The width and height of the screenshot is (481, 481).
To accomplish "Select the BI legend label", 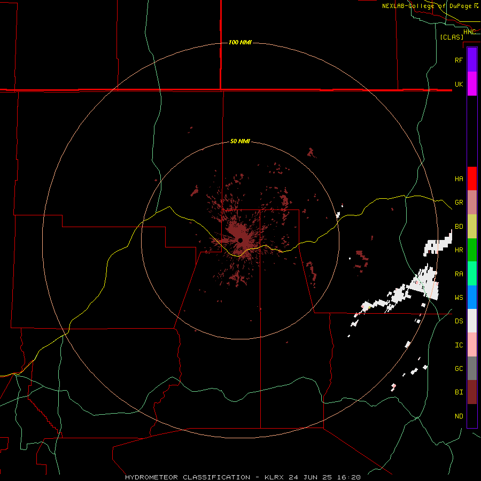I will [x=459, y=392].
